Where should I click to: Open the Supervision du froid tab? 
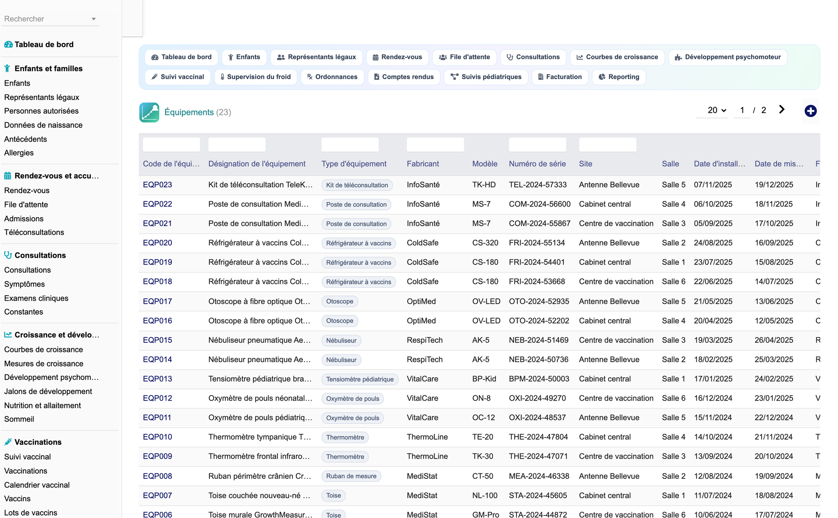point(256,77)
